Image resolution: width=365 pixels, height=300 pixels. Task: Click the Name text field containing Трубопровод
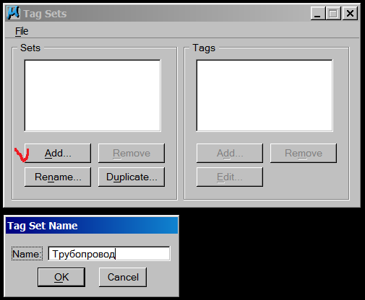109,254
